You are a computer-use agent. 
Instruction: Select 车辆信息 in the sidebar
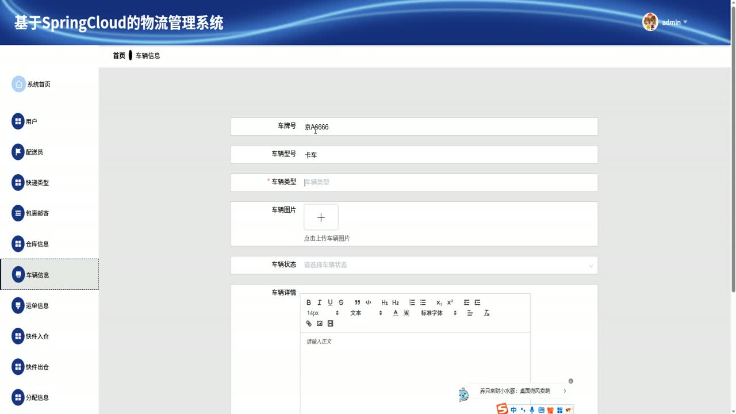tap(49, 274)
